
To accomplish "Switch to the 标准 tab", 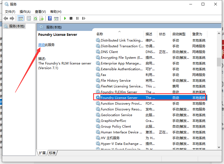I will point(52,153).
